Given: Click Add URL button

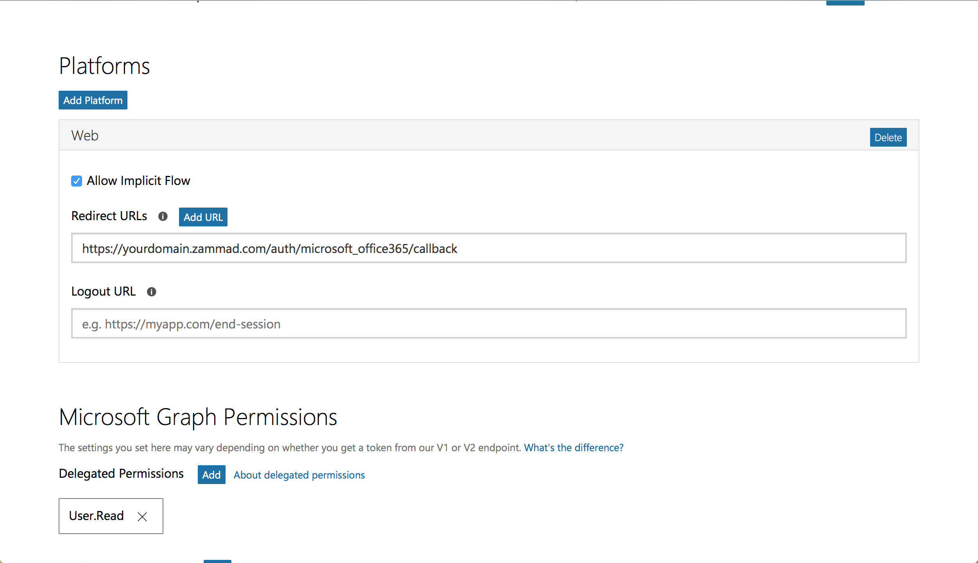Looking at the screenshot, I should [203, 217].
